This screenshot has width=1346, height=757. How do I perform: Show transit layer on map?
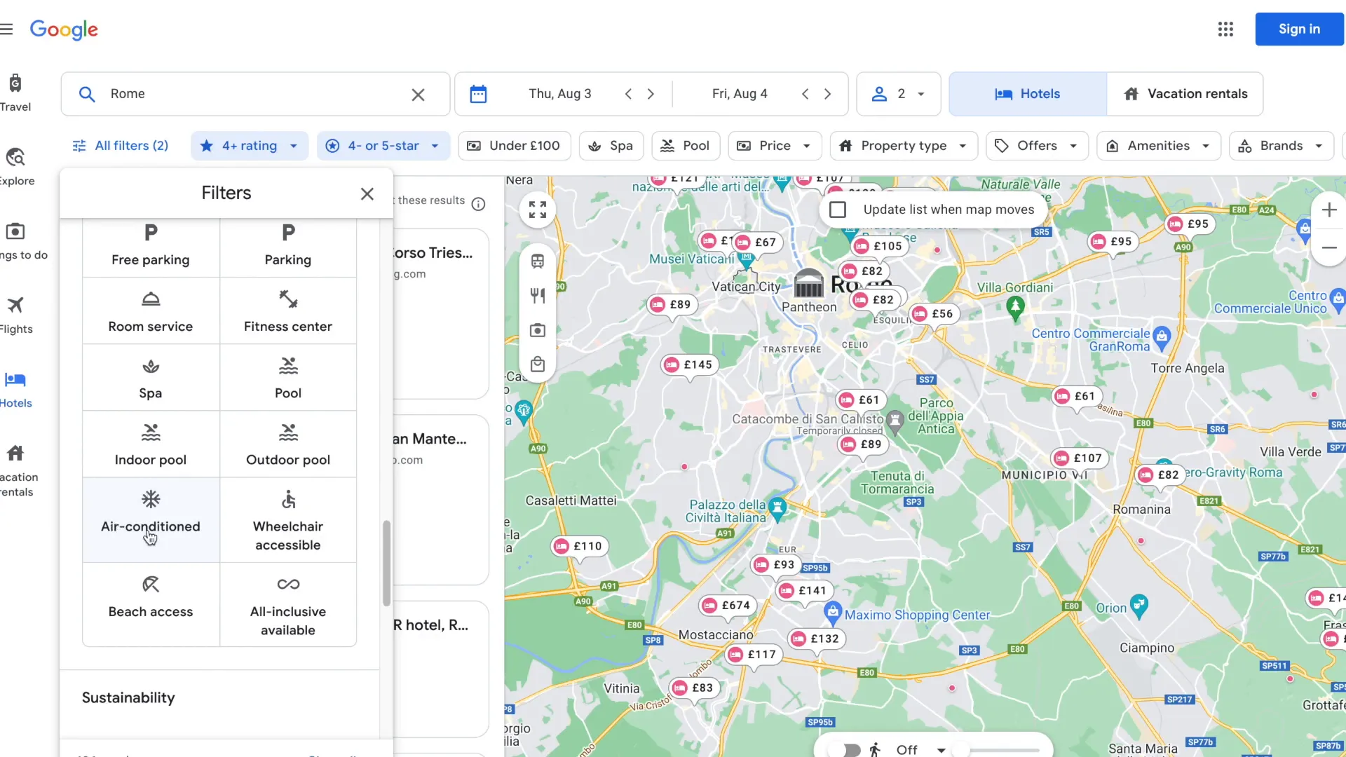pyautogui.click(x=538, y=261)
